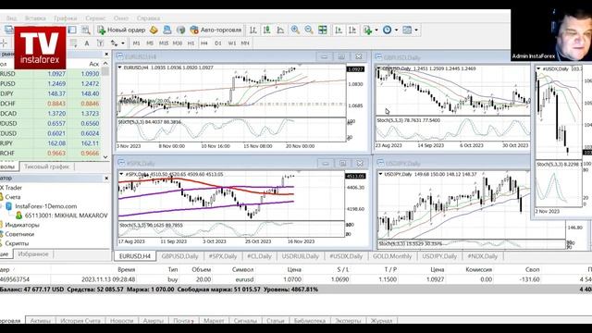Open the USDJPY,Daily chart triangle menu
Viewport: 592px width, 333px height.
(380, 174)
